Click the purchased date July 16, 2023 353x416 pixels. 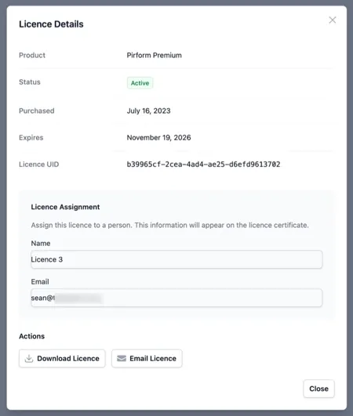(x=148, y=110)
